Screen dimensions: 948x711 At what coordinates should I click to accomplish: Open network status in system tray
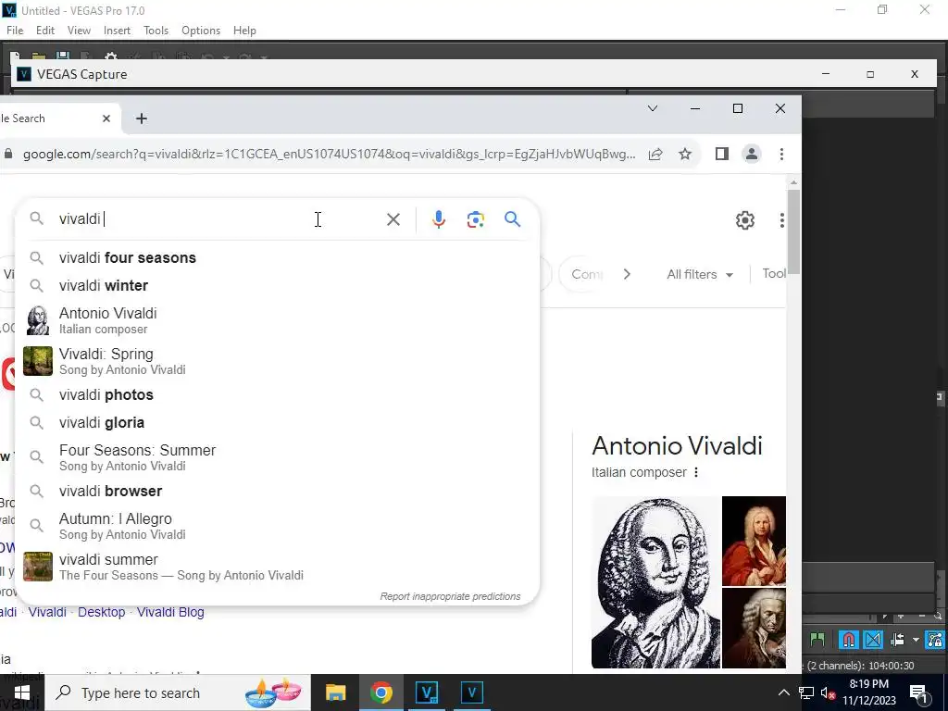(x=806, y=692)
